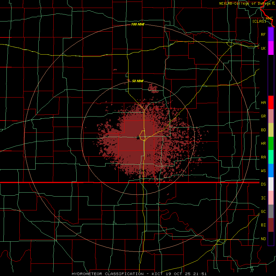Click the "GR" legend label

263,116
